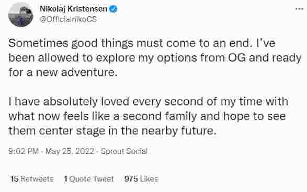Click the word 'Sometimes' starting the tweet
The image size is (307, 192).
tap(38, 43)
